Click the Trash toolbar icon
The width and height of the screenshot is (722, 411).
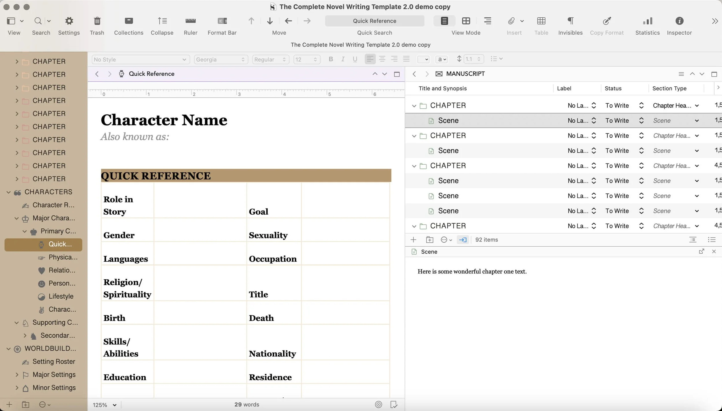[x=97, y=21]
